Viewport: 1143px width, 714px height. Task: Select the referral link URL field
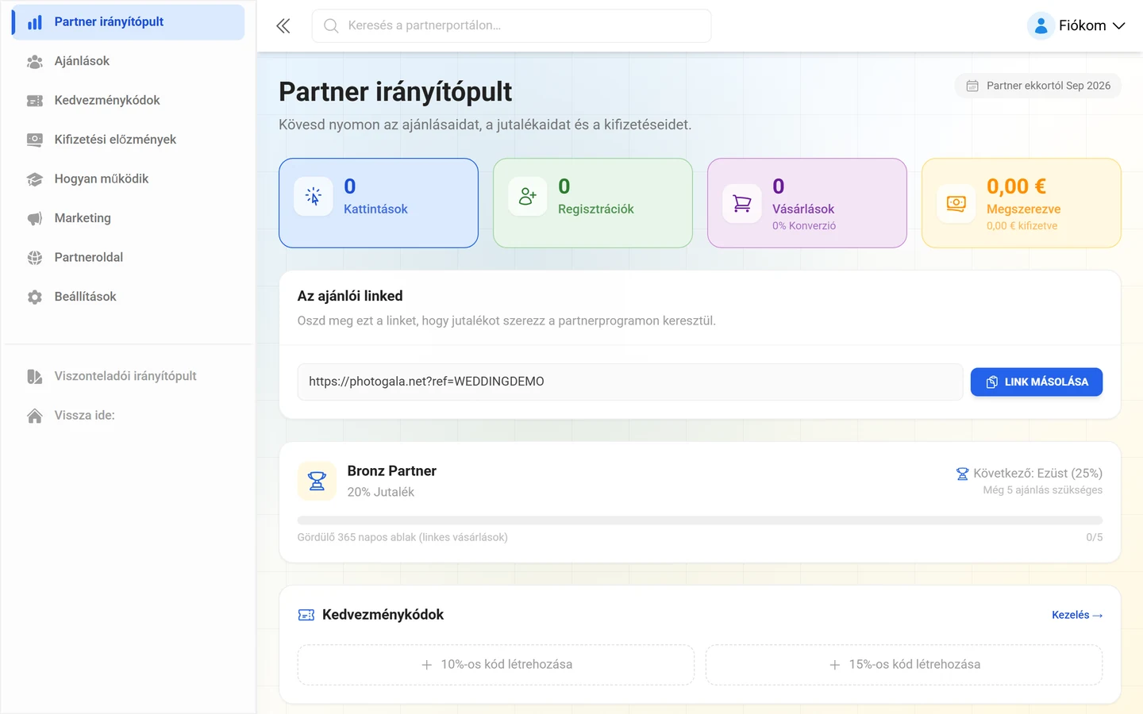pyautogui.click(x=630, y=382)
